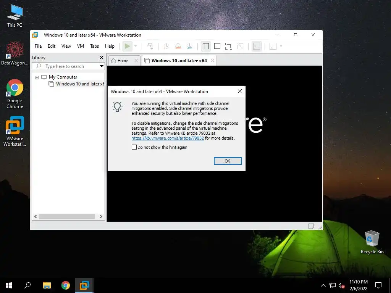Close the Library panel
The height and width of the screenshot is (293, 391).
[x=102, y=58]
